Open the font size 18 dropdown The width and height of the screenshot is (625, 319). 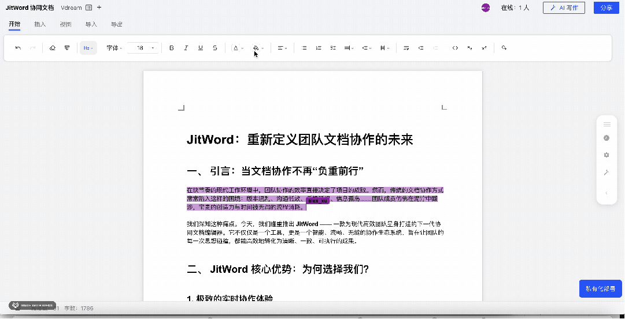(x=143, y=48)
